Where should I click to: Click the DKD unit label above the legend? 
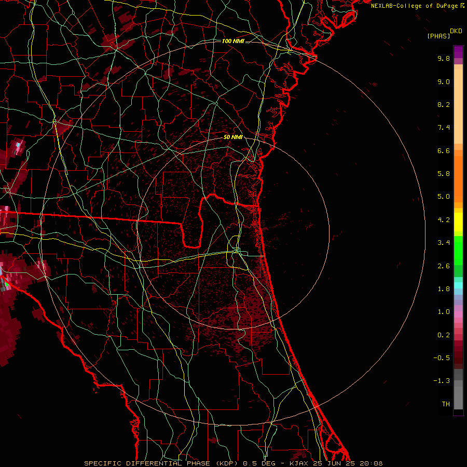point(456,31)
